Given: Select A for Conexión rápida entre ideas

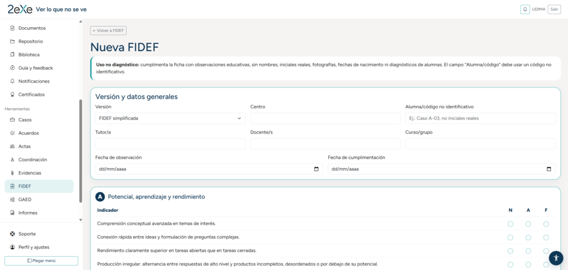Looking at the screenshot, I should (528, 237).
